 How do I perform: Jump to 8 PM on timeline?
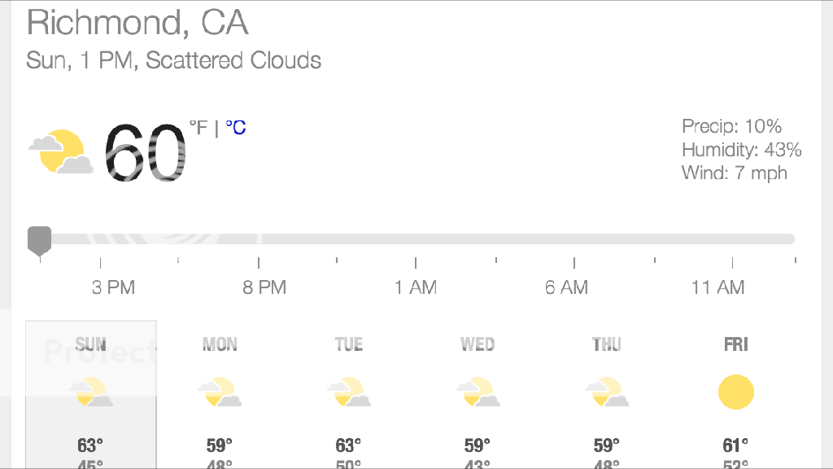point(264,287)
